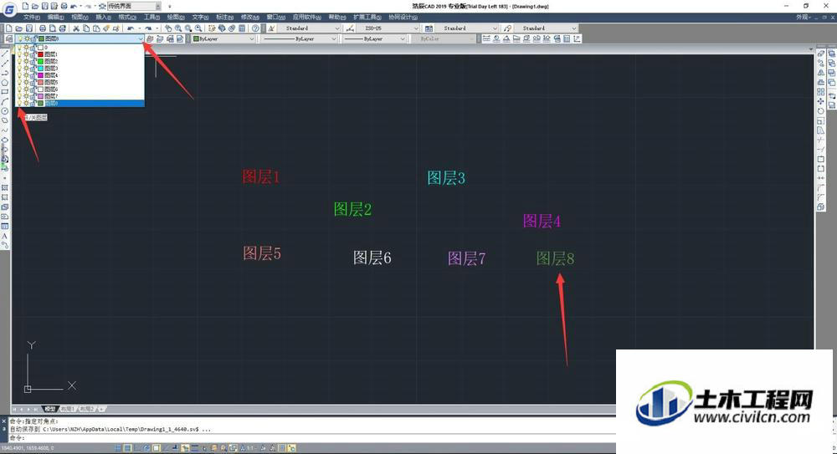The height and width of the screenshot is (454, 837).
Task: Click the Text Style icon before Standard
Action: pyautogui.click(x=271, y=28)
